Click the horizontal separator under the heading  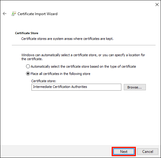tap(84, 45)
